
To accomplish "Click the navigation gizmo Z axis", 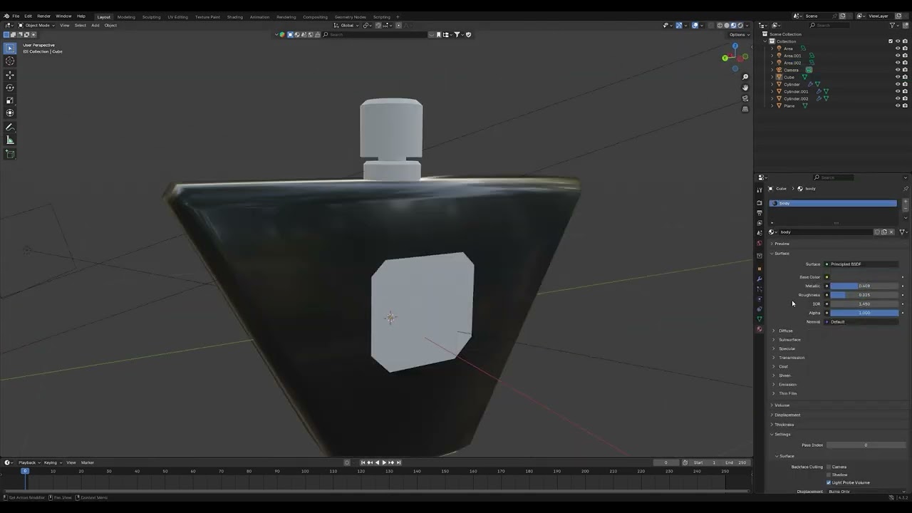I will click(735, 46).
